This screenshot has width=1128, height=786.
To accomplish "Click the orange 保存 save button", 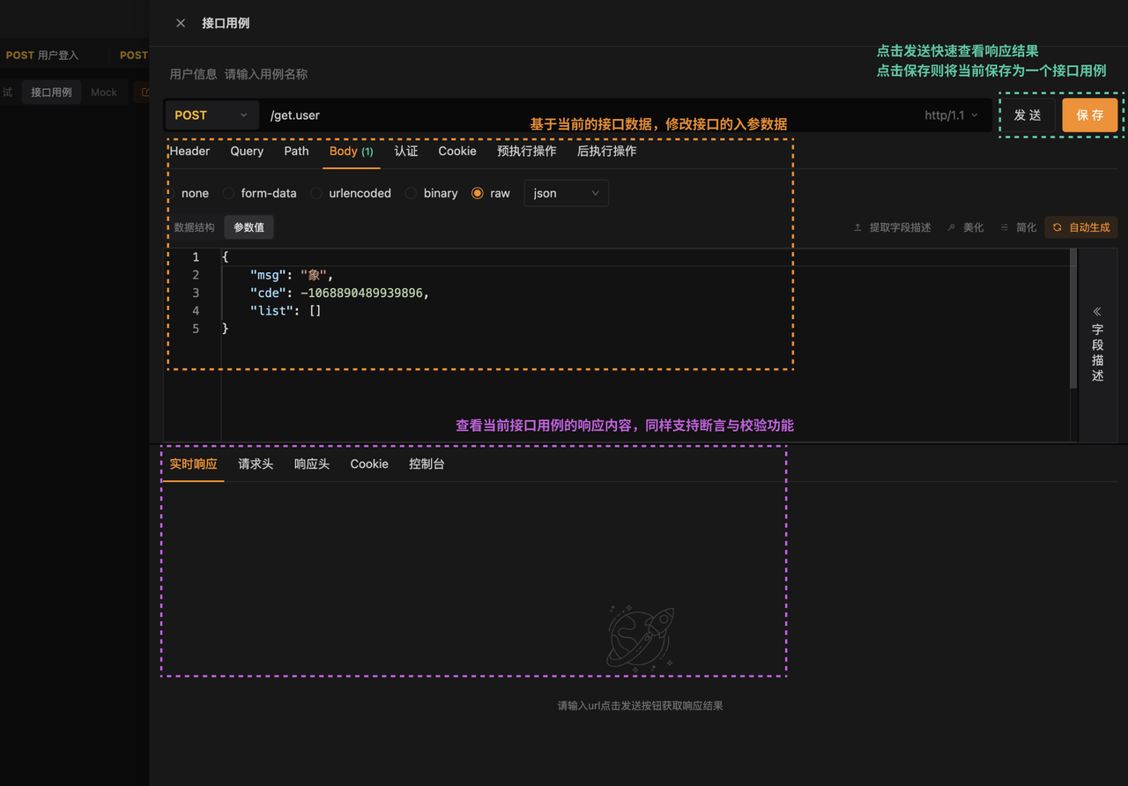I will [1090, 115].
